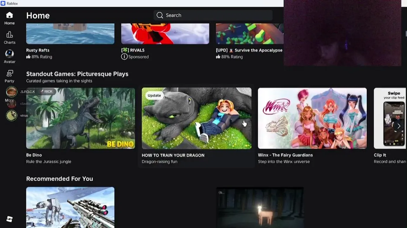
Task: Click the '88% Rating' text
Action: [x=232, y=57]
